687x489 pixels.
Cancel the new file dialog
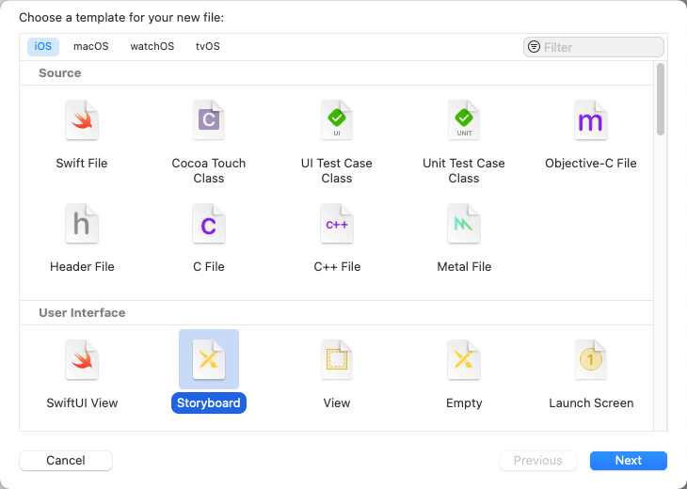pyautogui.click(x=66, y=460)
